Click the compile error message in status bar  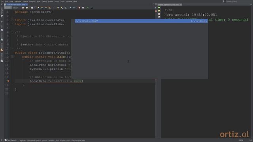(x=52, y=140)
